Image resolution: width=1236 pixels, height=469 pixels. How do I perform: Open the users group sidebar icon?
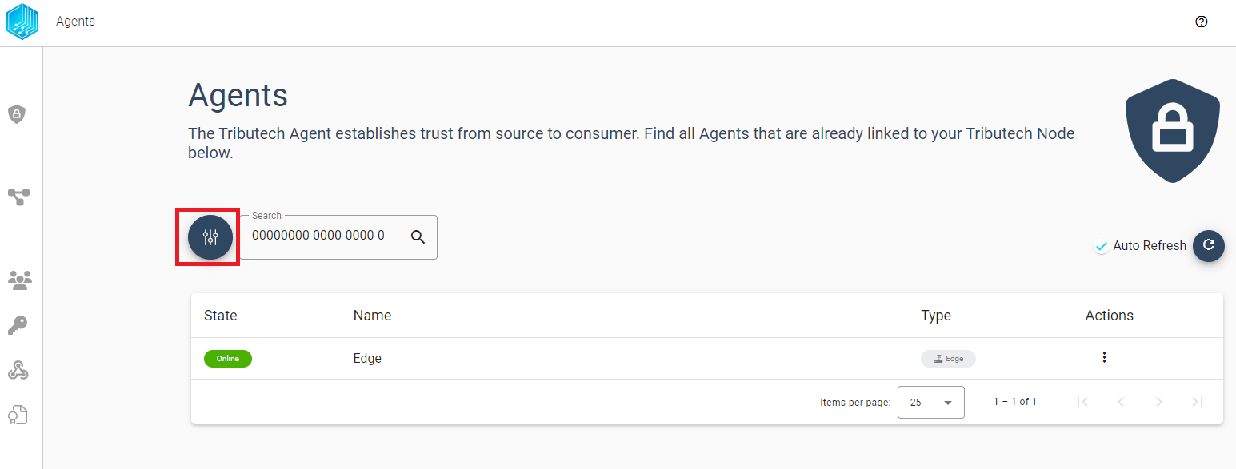point(19,280)
